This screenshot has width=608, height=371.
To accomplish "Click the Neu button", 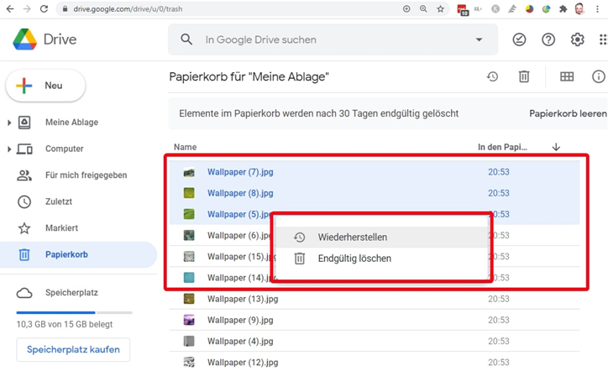I will 45,86.
